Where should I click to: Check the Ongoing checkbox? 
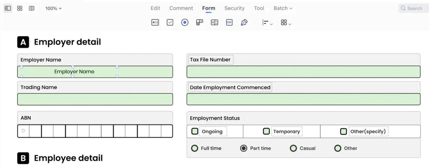pyautogui.click(x=195, y=131)
